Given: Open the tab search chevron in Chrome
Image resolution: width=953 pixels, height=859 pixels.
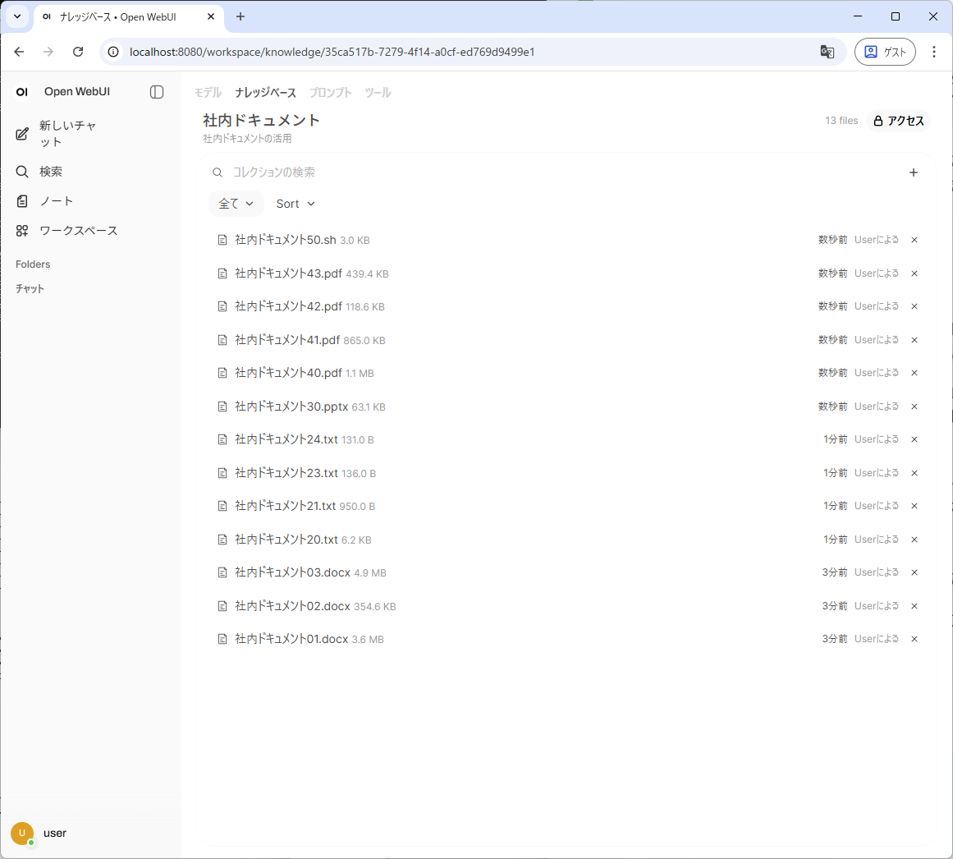Looking at the screenshot, I should coord(16,16).
